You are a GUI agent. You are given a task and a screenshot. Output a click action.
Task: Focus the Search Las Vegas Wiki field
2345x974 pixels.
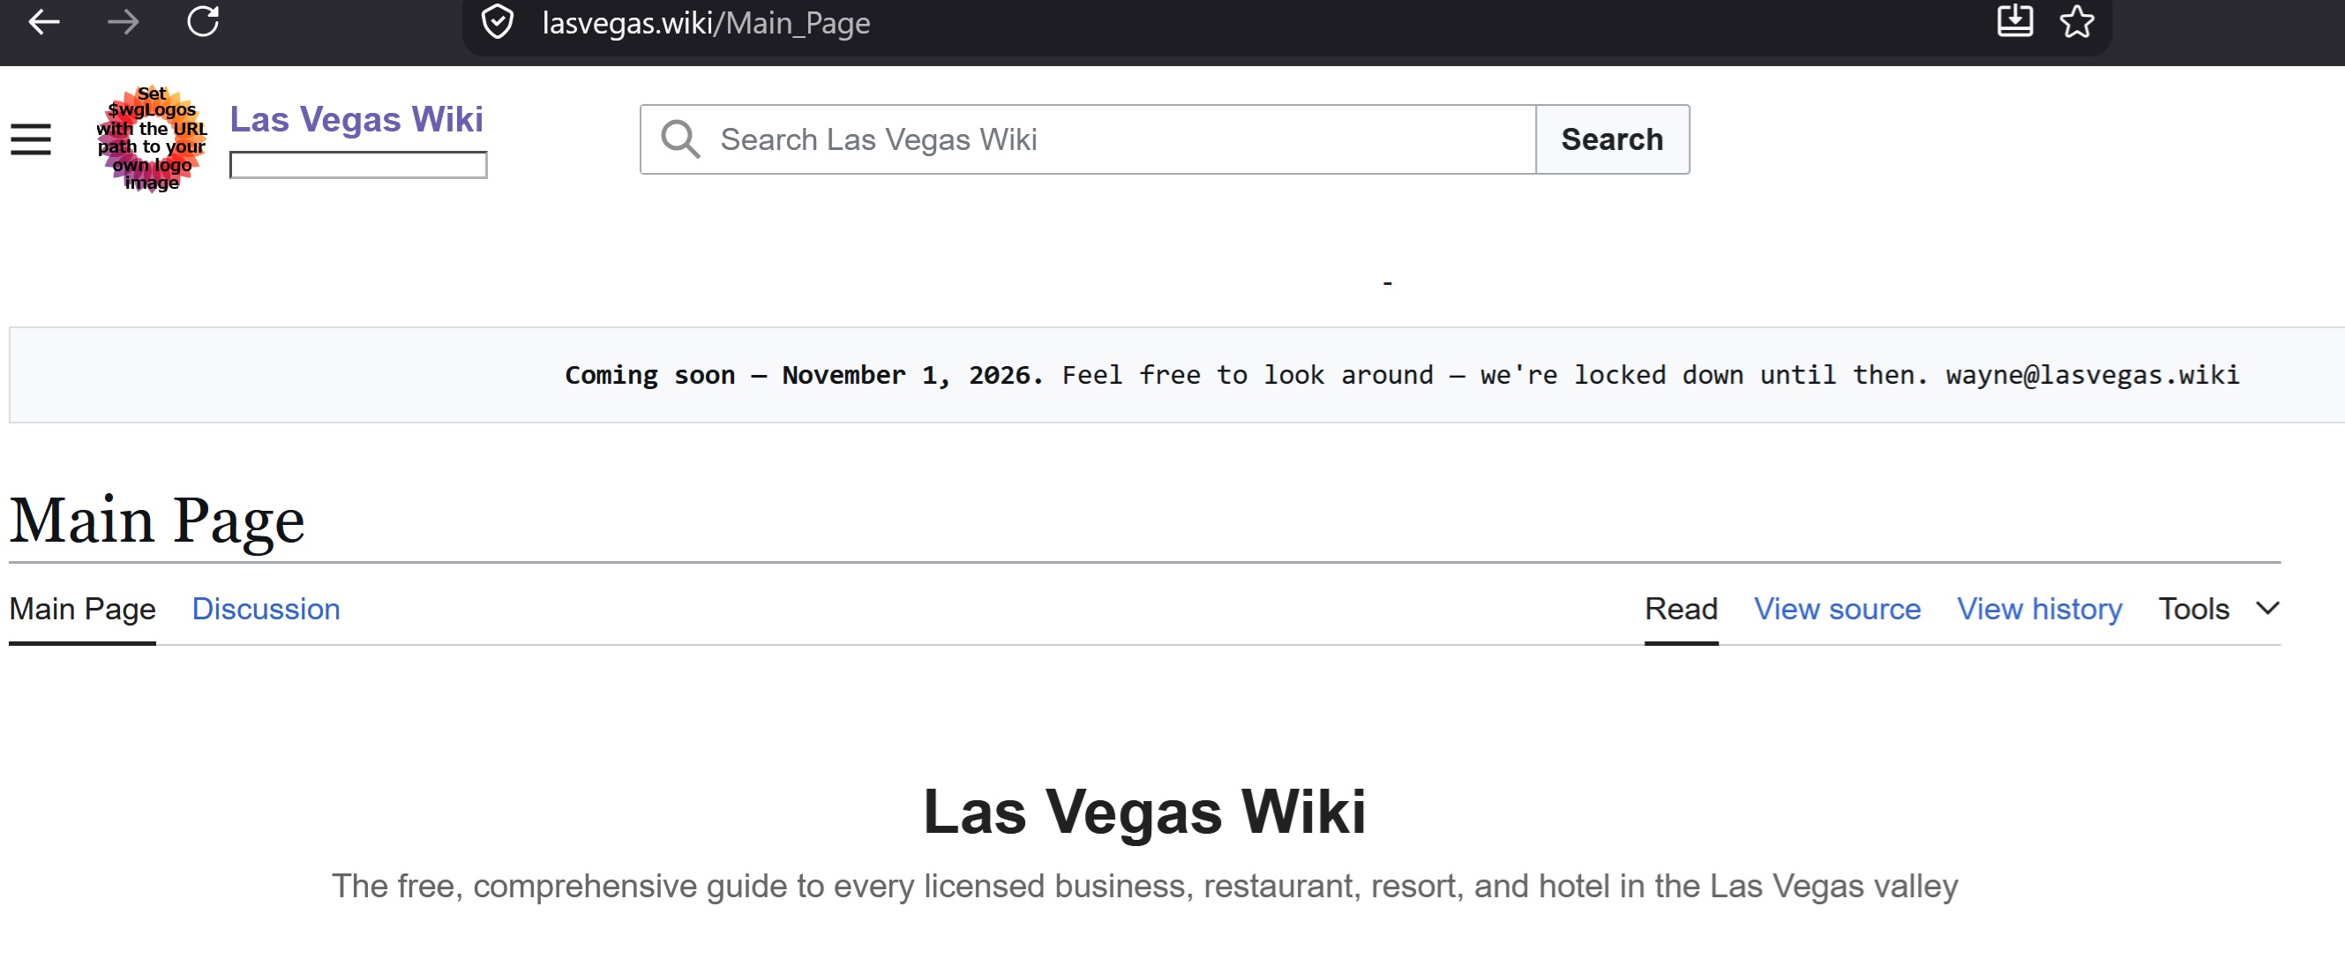point(1088,139)
